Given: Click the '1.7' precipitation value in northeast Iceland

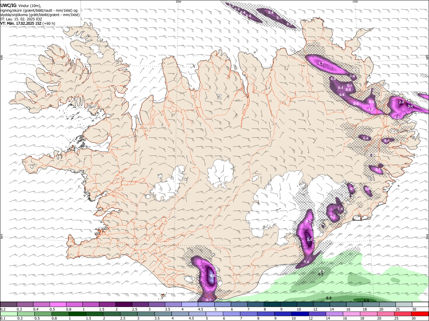Looking at the screenshot, I should [321, 64].
